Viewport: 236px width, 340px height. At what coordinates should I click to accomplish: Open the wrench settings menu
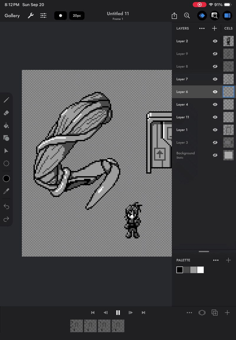pos(31,16)
